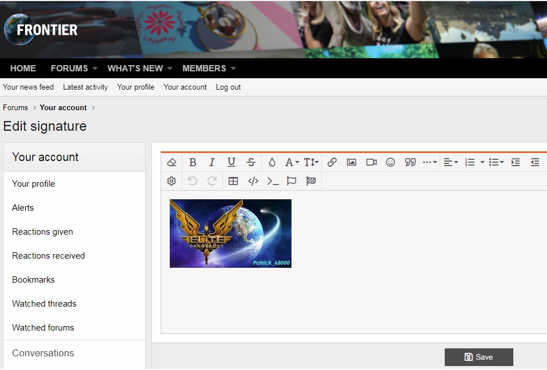Toggle underline formatting
Image resolution: width=547 pixels, height=370 pixels.
(x=231, y=162)
